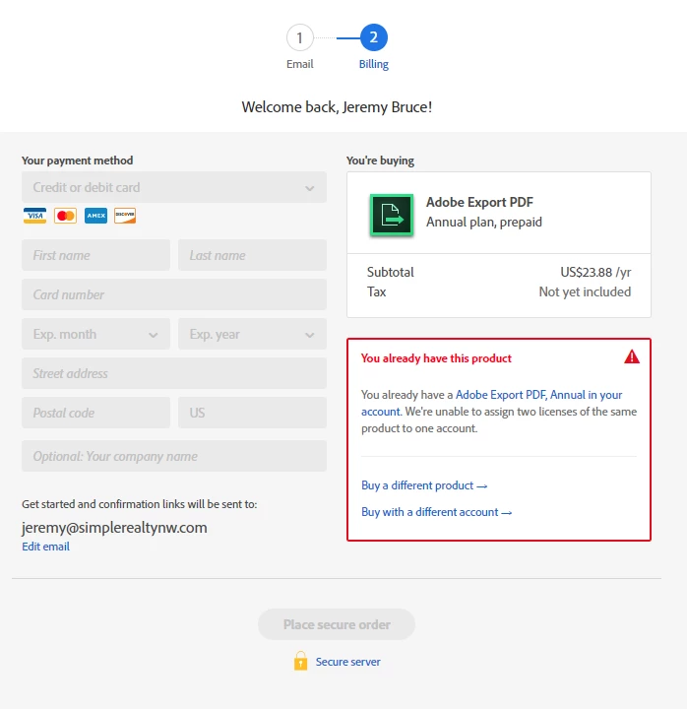Image resolution: width=687 pixels, height=709 pixels.
Task: Click the AMEX card icon
Action: point(95,216)
